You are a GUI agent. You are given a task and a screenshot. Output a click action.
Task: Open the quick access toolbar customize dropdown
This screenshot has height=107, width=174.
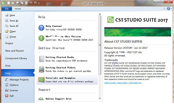(x=39, y=3)
